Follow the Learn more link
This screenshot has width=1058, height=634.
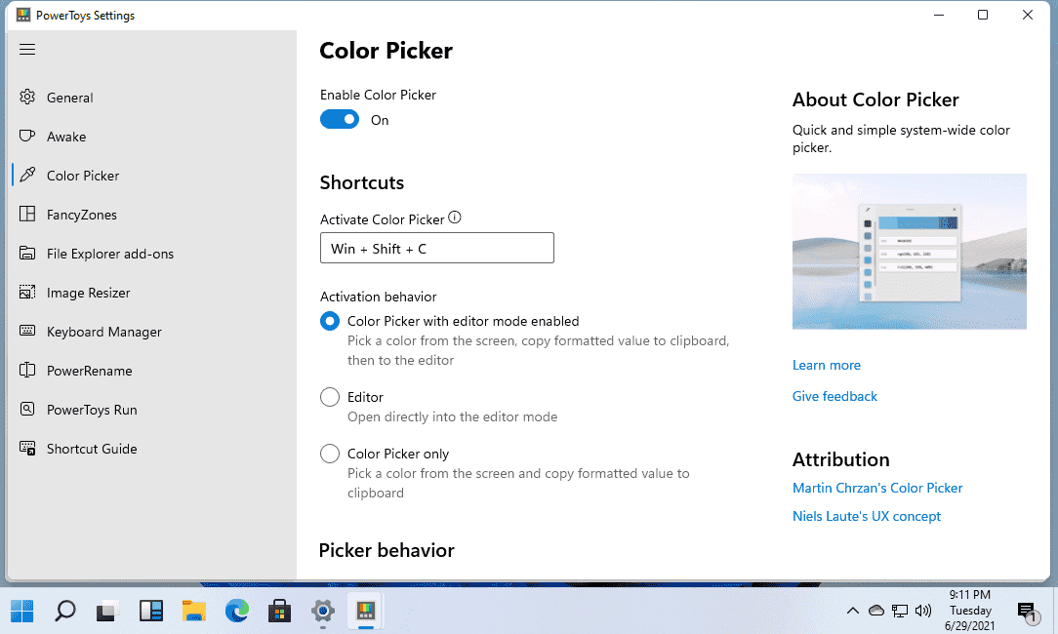pos(827,365)
